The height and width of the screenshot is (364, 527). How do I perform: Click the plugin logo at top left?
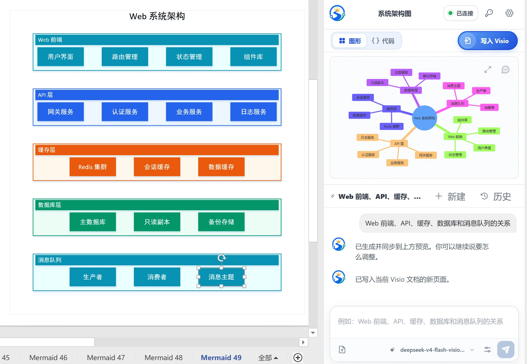pos(337,13)
